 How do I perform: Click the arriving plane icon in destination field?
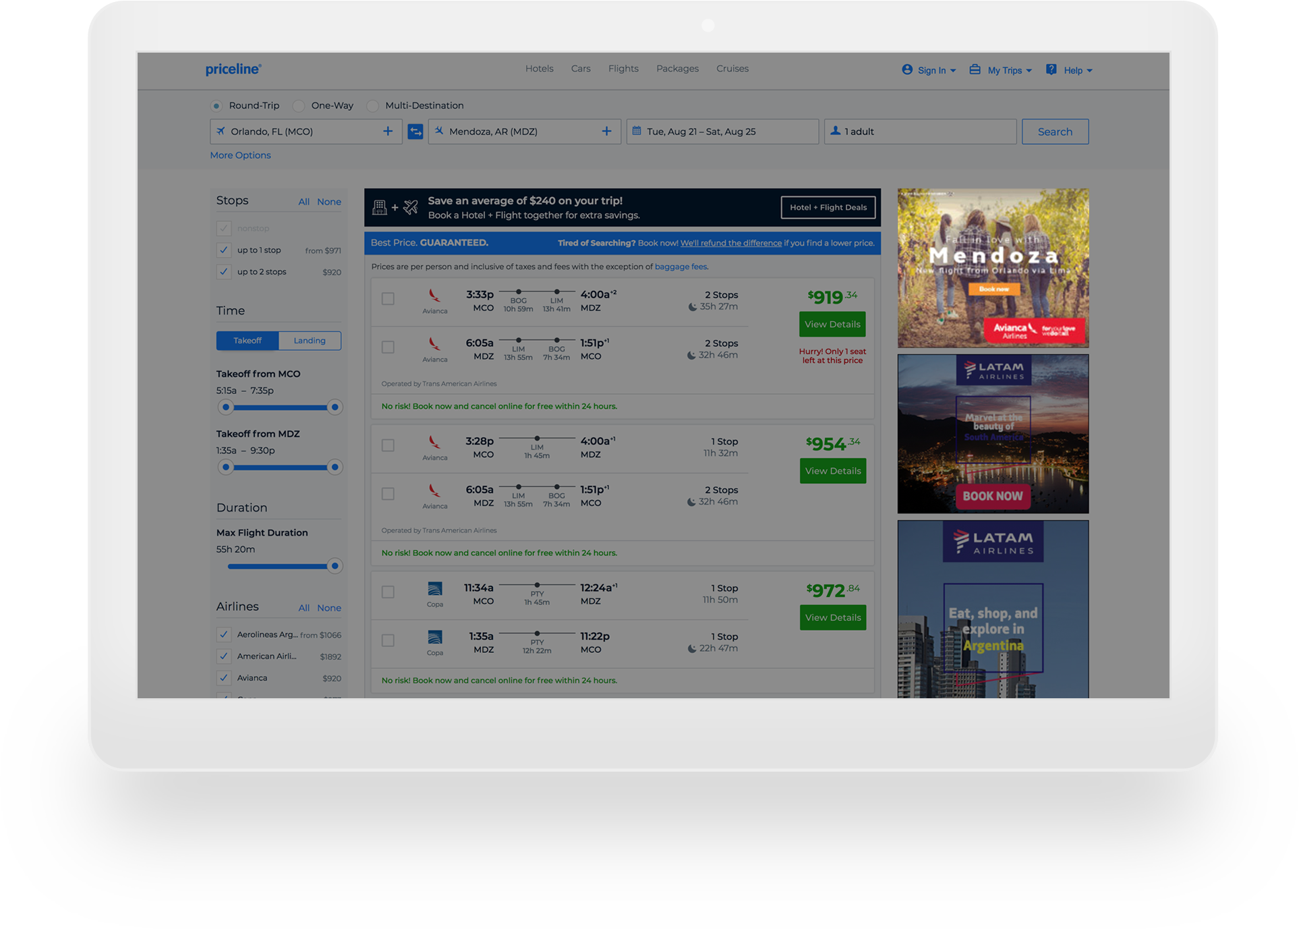[439, 131]
